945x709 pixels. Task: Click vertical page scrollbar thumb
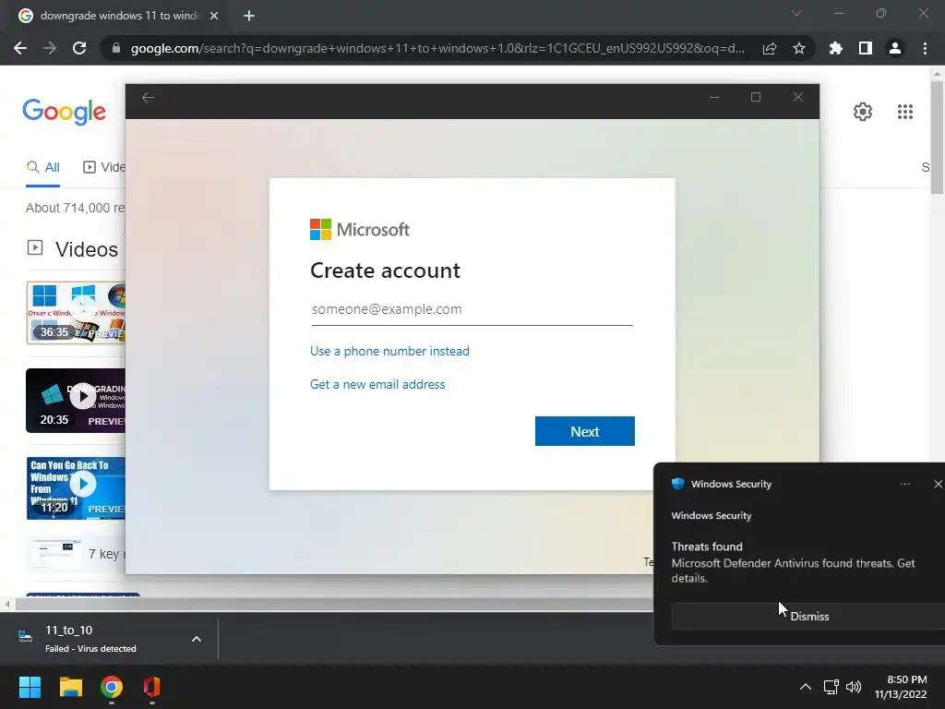pos(937,137)
